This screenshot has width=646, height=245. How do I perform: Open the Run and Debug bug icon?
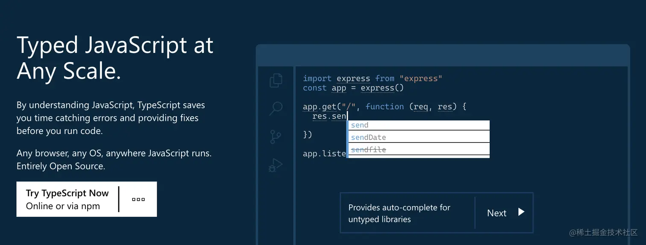276,165
